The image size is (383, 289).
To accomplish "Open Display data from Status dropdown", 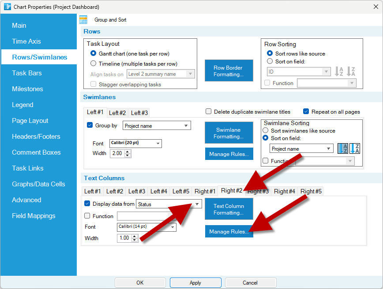I will pos(169,204).
